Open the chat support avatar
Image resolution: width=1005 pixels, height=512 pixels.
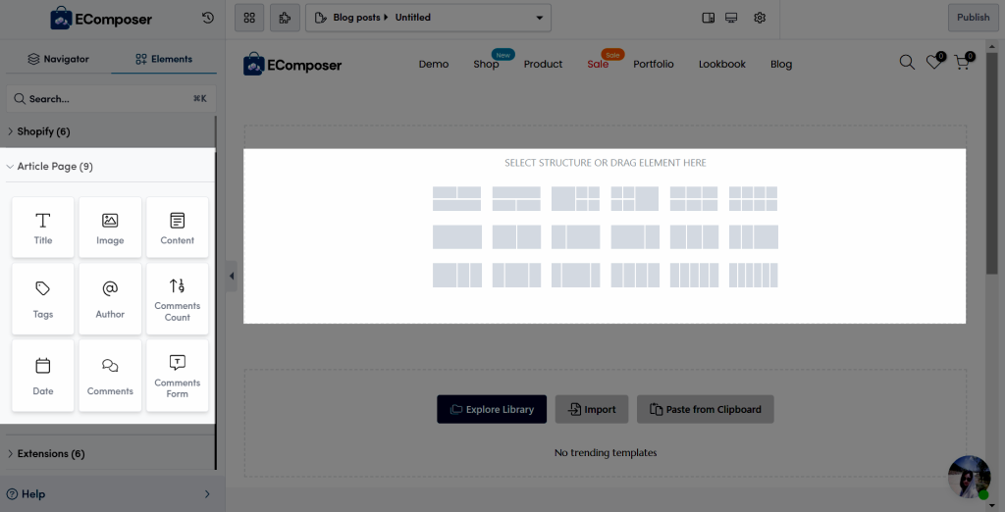[x=969, y=477]
